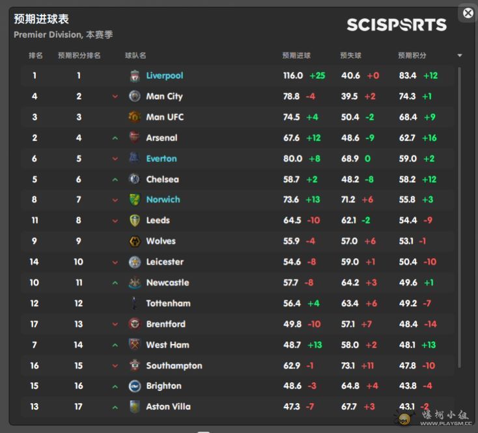Click the Southampton club badge
Screen dimensions: 478x433
point(134,365)
